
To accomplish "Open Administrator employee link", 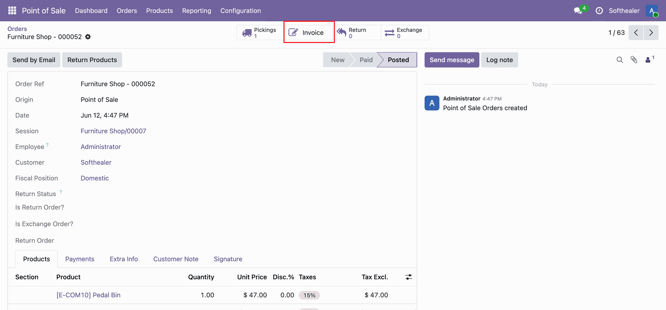I will coord(101,147).
